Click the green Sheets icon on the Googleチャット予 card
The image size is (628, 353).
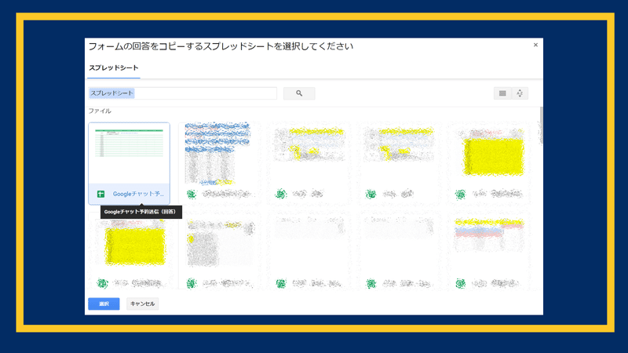click(101, 194)
